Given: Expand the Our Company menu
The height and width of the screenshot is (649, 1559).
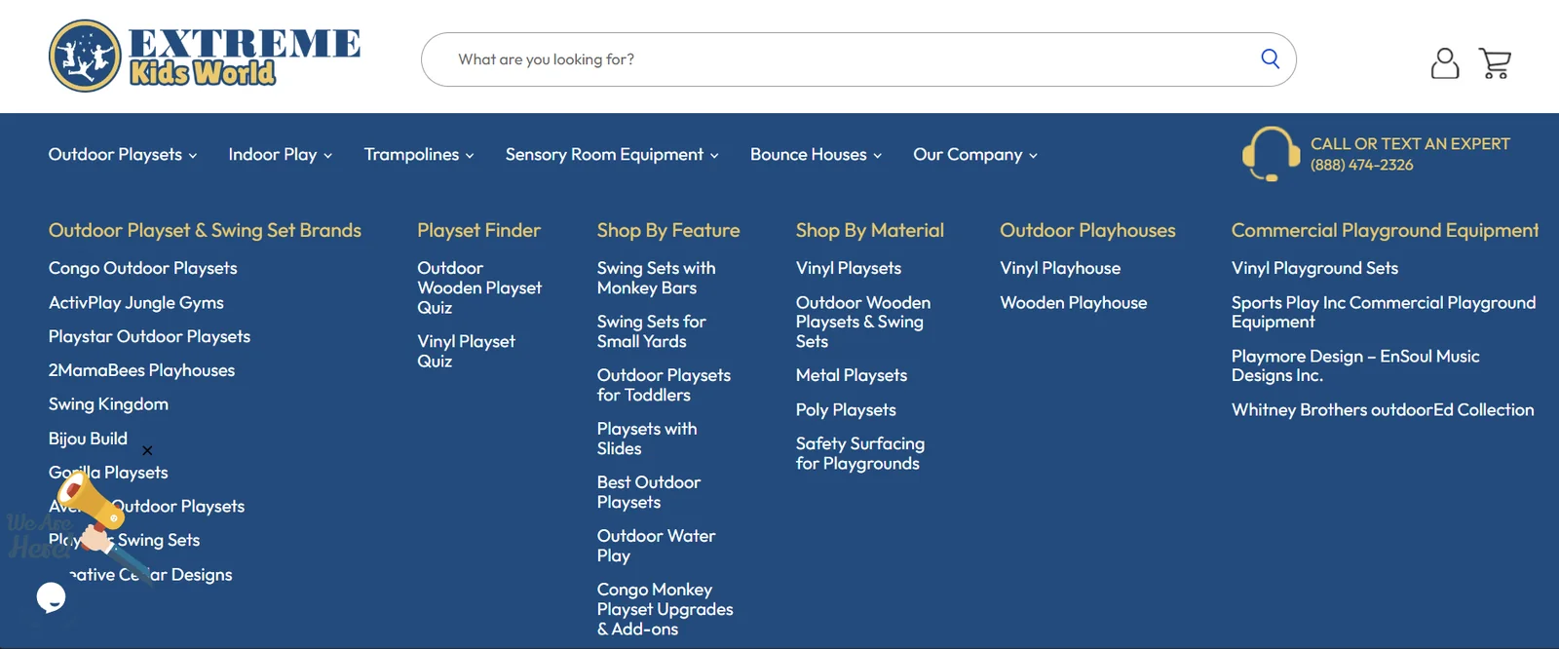Looking at the screenshot, I should 975,154.
